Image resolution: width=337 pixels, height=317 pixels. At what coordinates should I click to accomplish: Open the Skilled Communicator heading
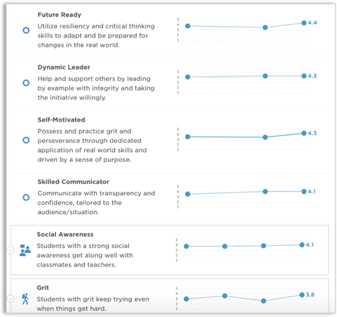pos(73,182)
